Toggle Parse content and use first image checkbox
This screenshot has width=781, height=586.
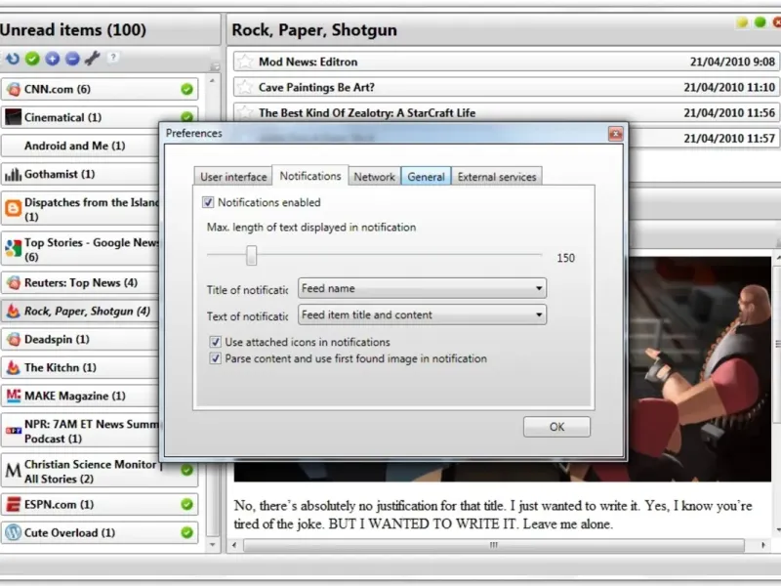215,358
